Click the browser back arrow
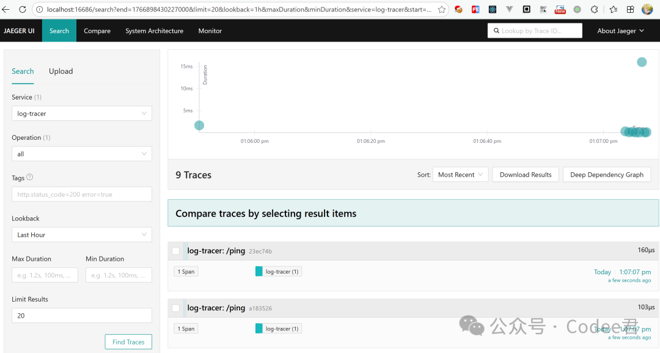 (6, 9)
